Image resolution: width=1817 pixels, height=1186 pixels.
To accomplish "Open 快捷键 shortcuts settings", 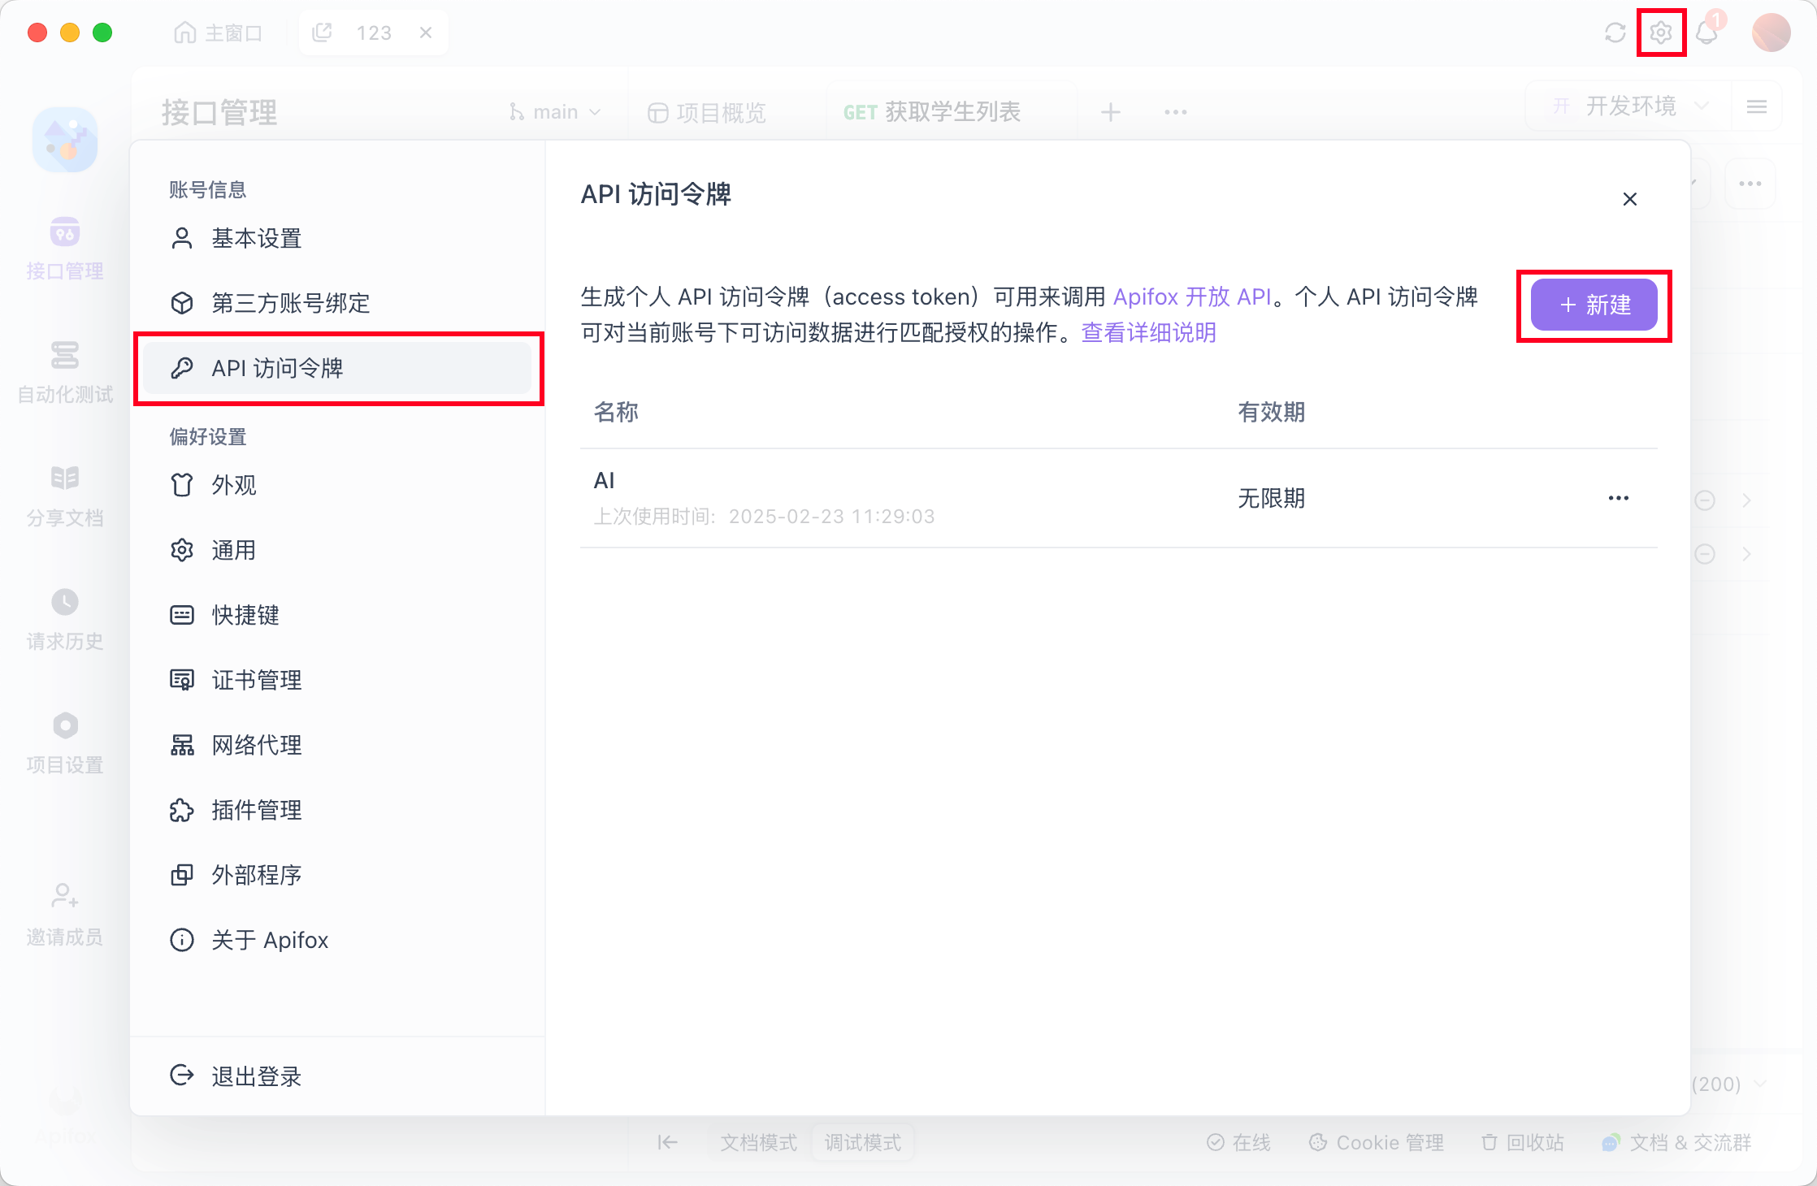I will click(245, 615).
